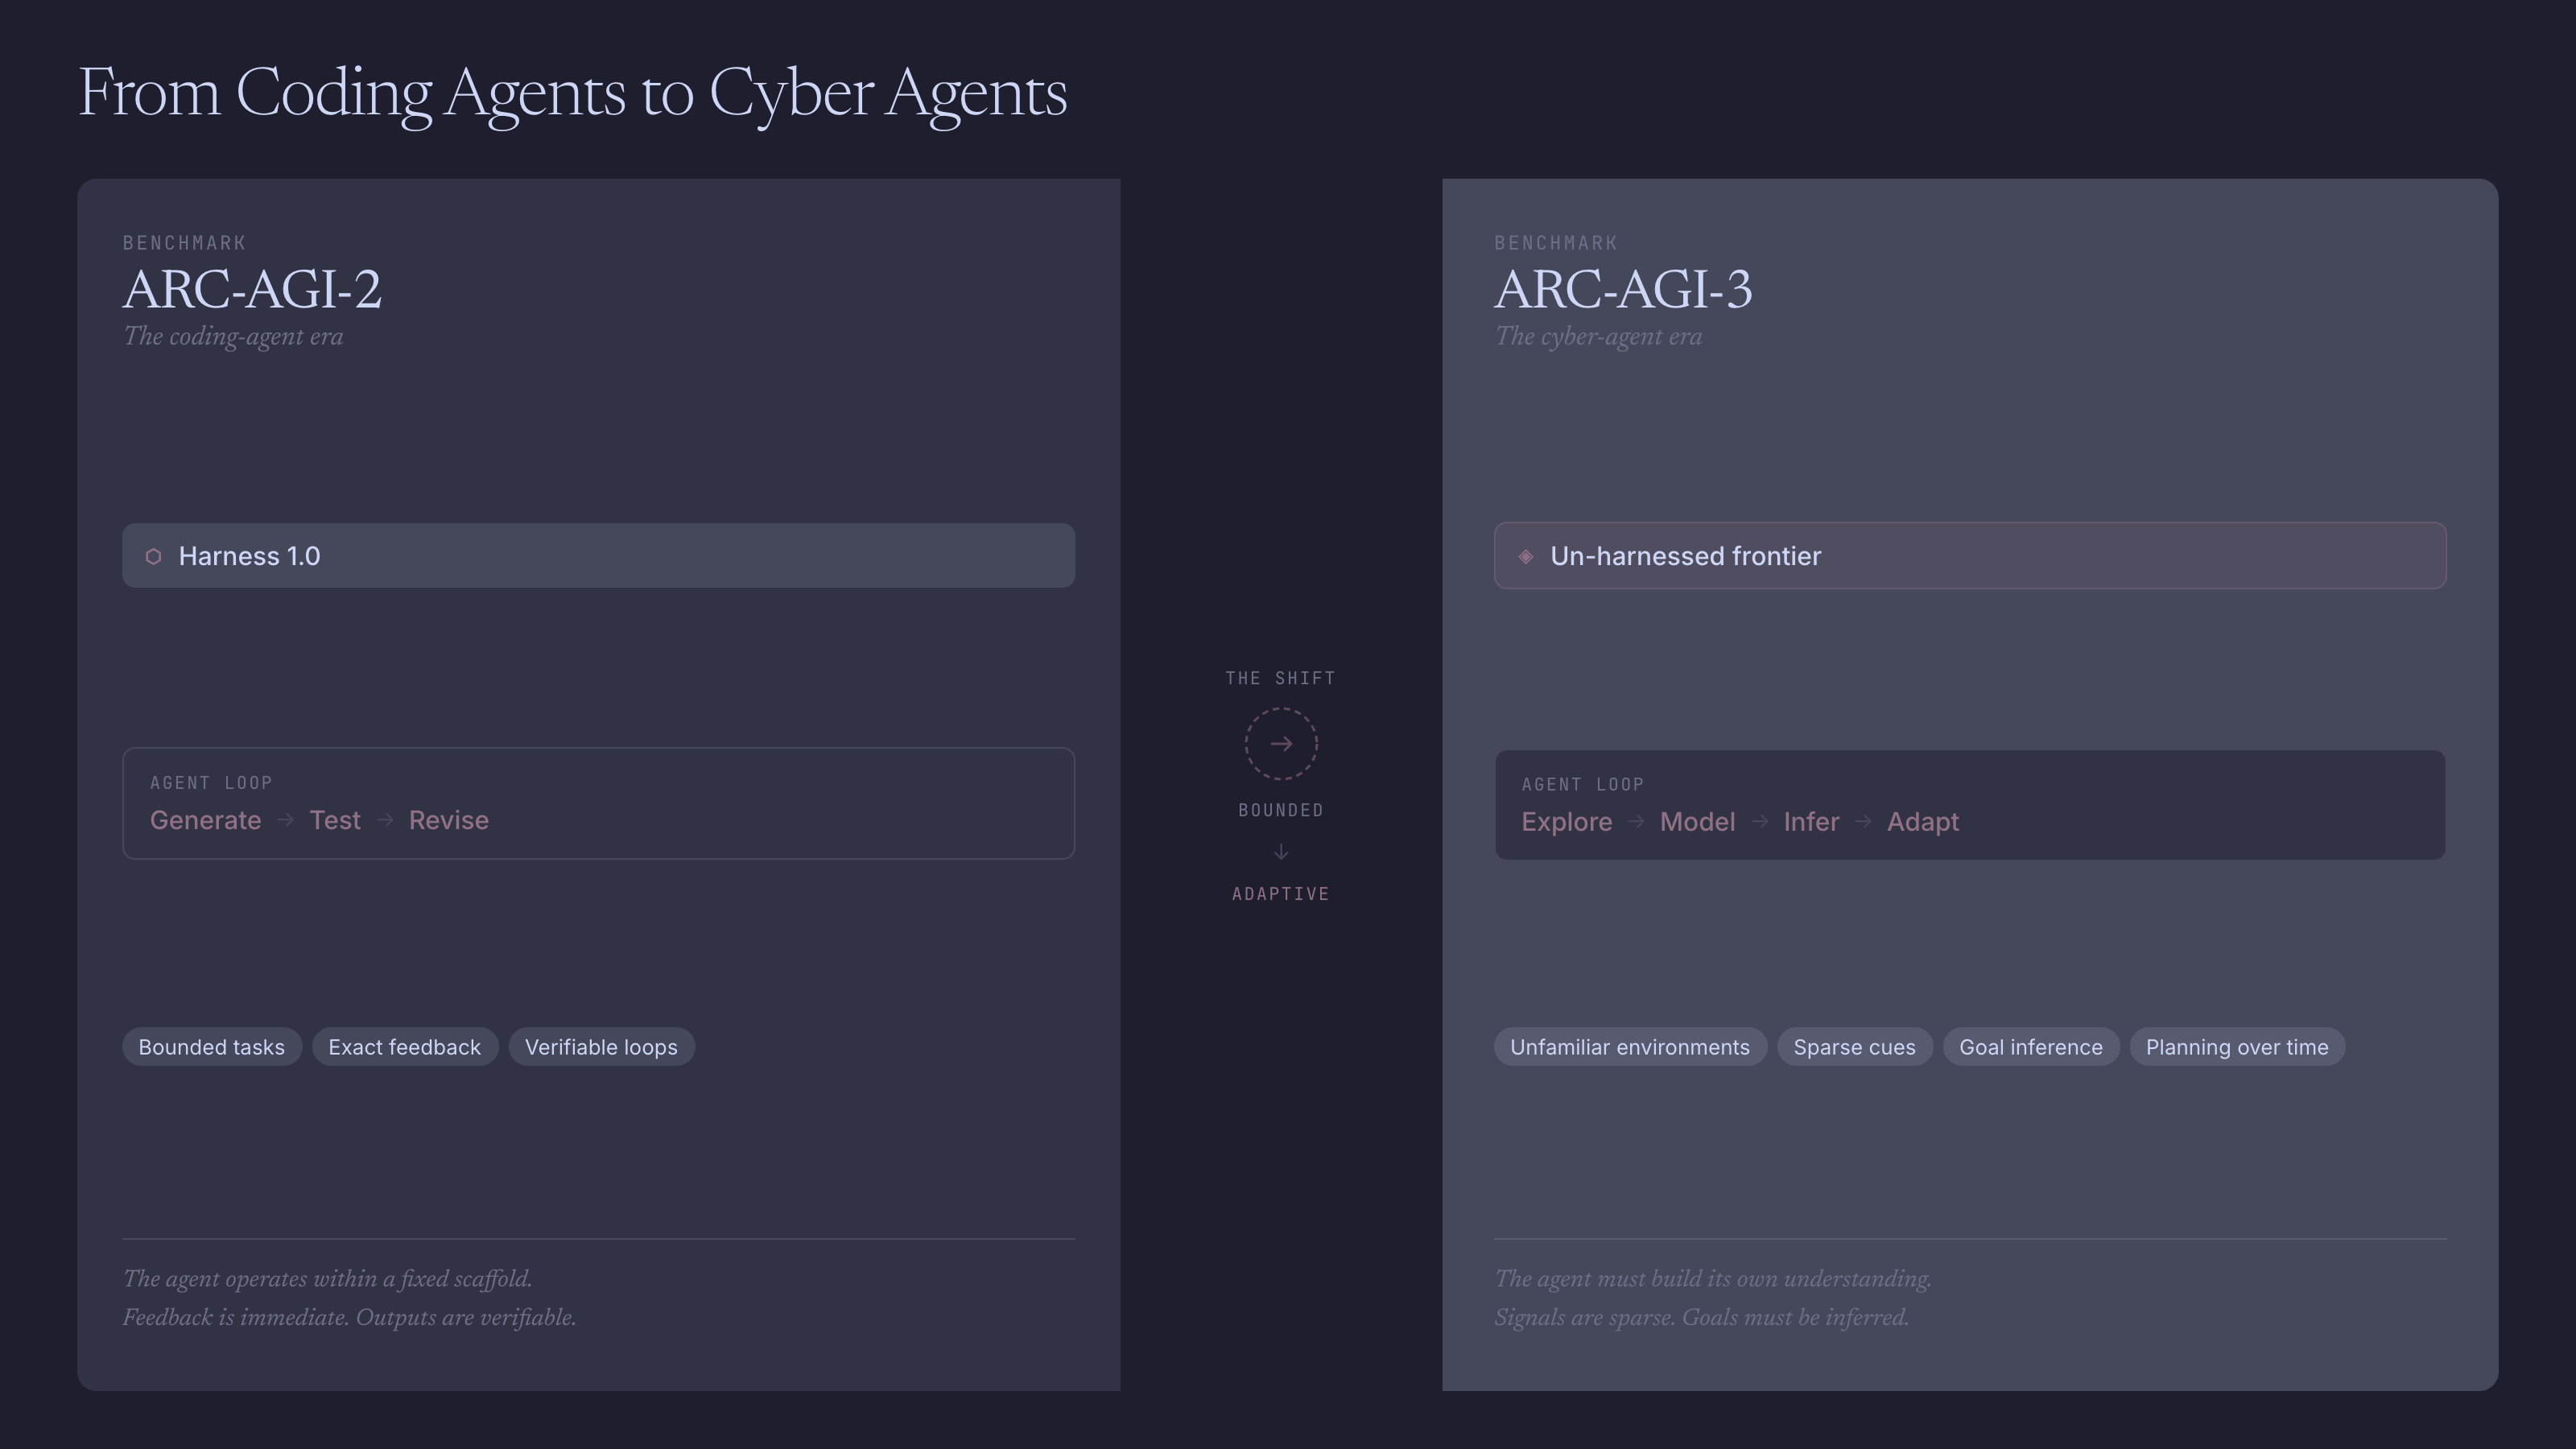Click the hexagon icon beside Harness 1.0

pos(153,556)
